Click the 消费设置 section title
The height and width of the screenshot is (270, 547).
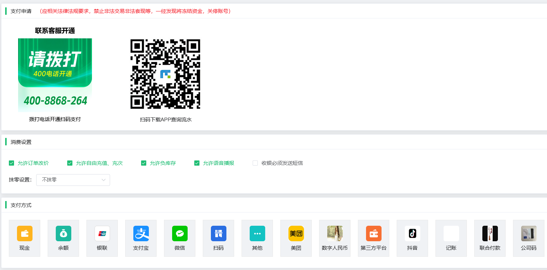point(21,142)
